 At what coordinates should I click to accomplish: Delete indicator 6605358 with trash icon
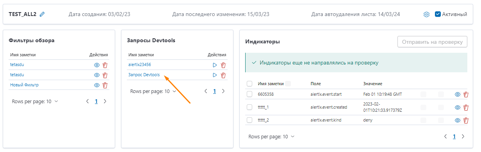click(466, 94)
